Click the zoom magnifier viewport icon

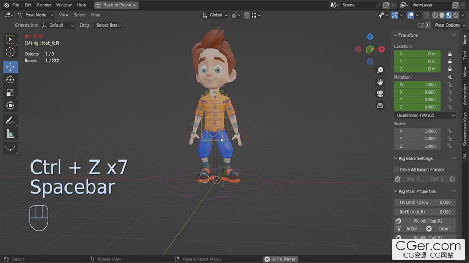[380, 70]
